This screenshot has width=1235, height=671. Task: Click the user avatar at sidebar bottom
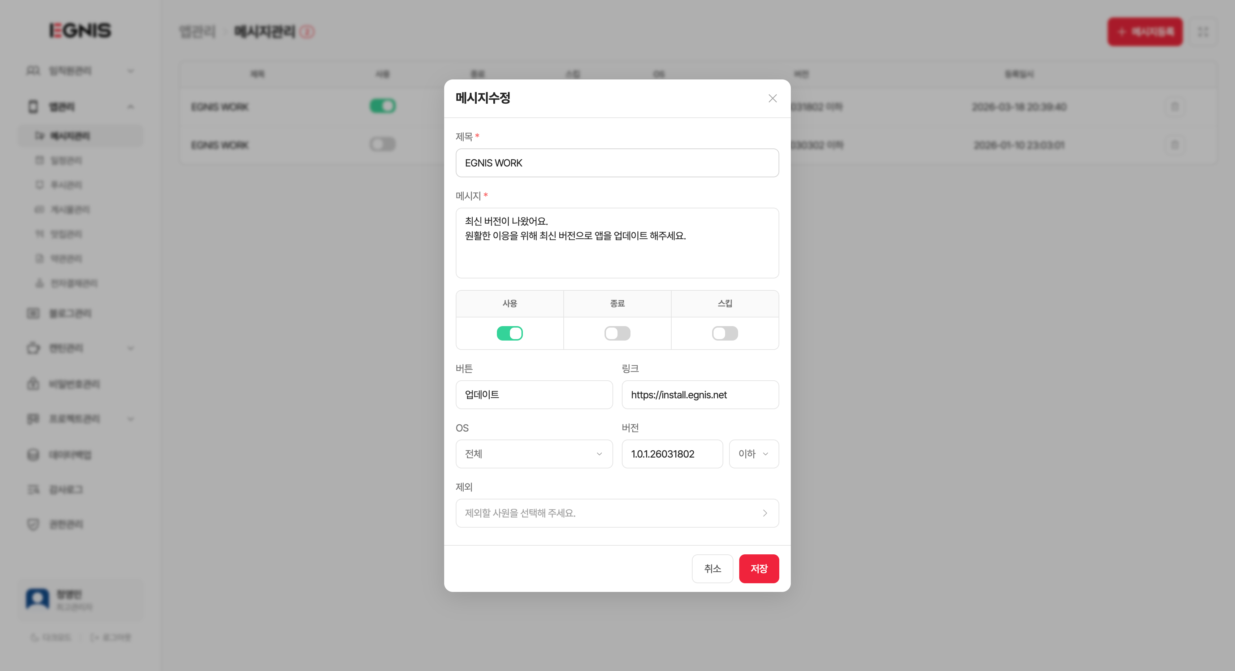click(38, 599)
